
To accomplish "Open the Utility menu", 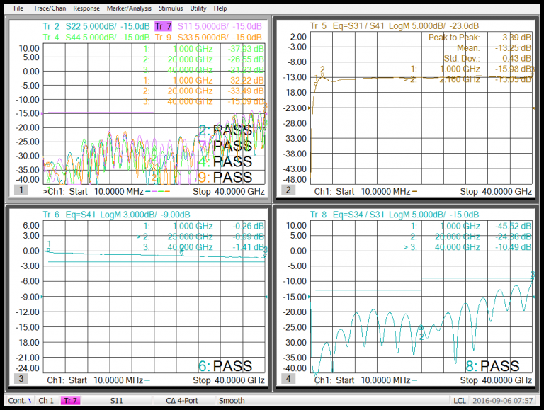I will (x=198, y=8).
